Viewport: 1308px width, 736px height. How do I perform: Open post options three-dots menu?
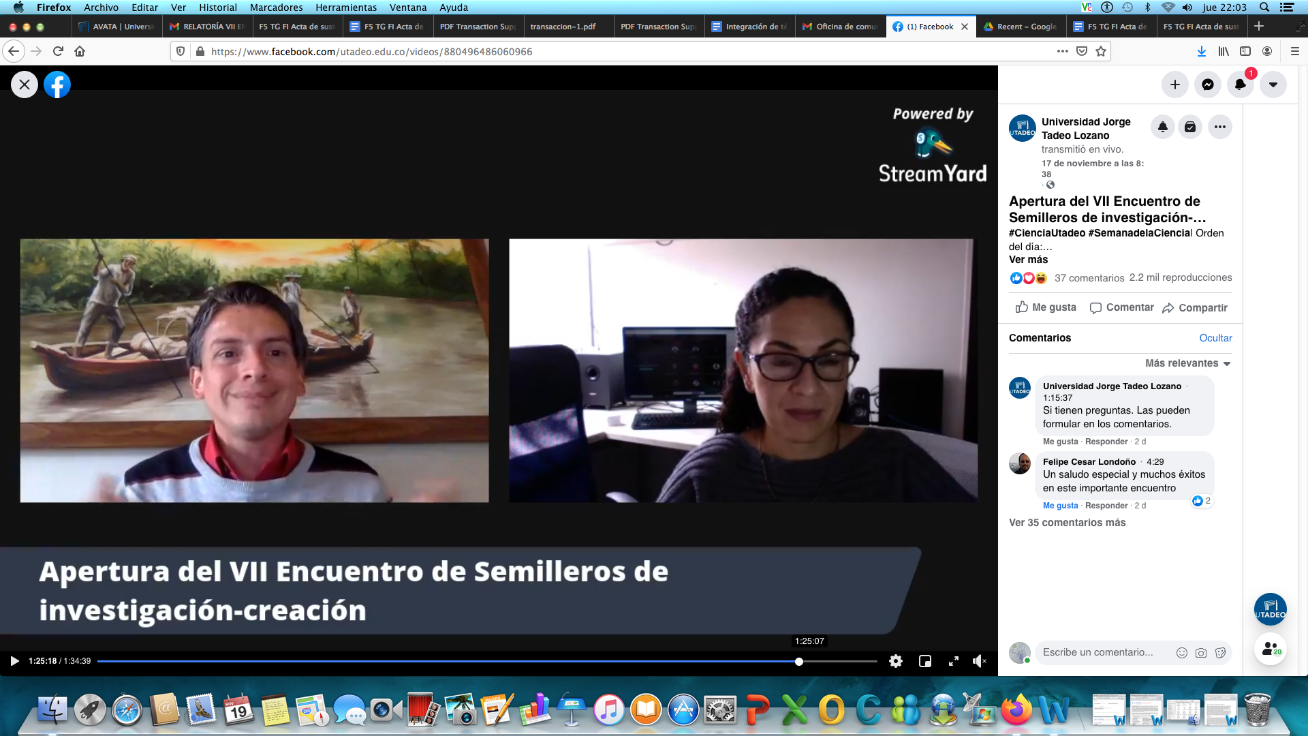click(x=1219, y=127)
